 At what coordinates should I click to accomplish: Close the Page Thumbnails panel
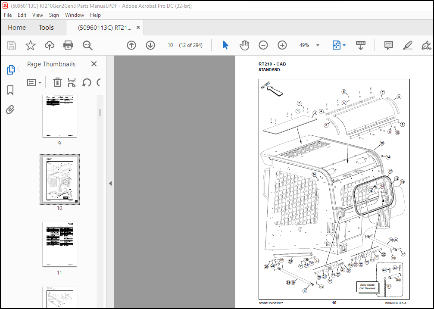coord(94,64)
